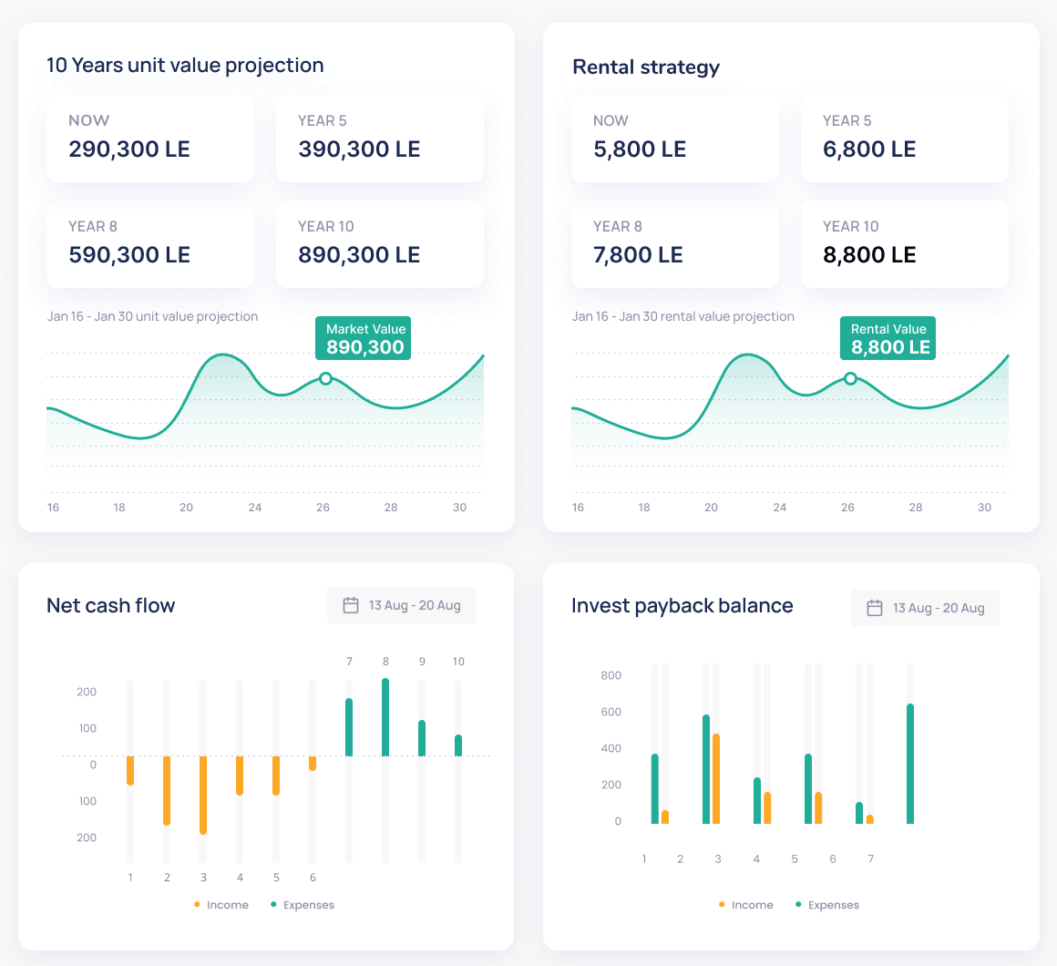The width and height of the screenshot is (1057, 966).
Task: Click 800 axis label in Invest payback chart
Action: (x=611, y=675)
